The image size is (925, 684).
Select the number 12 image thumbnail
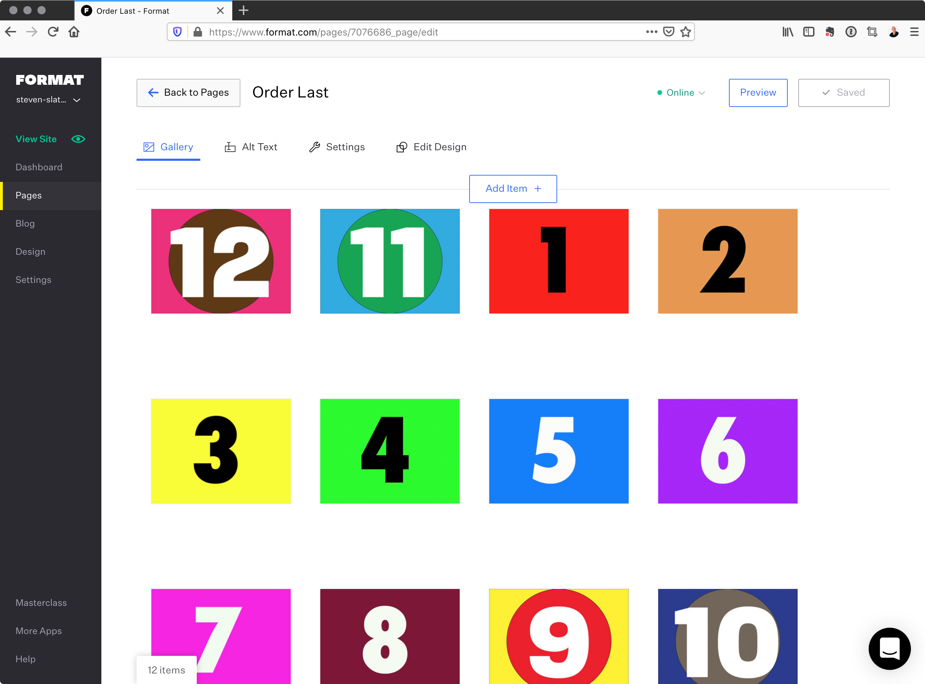pyautogui.click(x=221, y=261)
